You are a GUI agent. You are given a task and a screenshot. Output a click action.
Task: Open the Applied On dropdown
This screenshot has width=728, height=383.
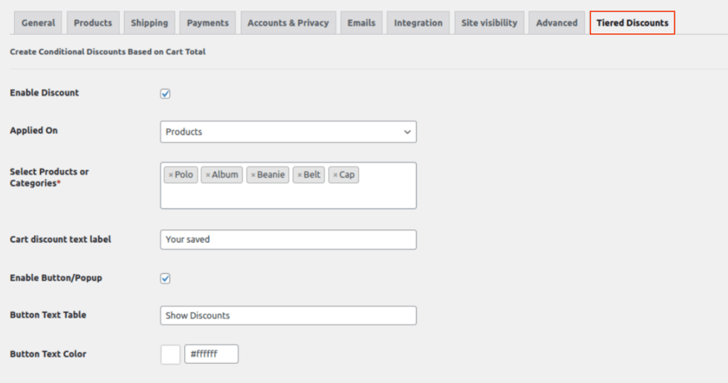tap(288, 132)
